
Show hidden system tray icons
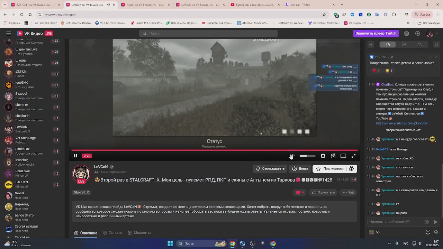point(389,243)
